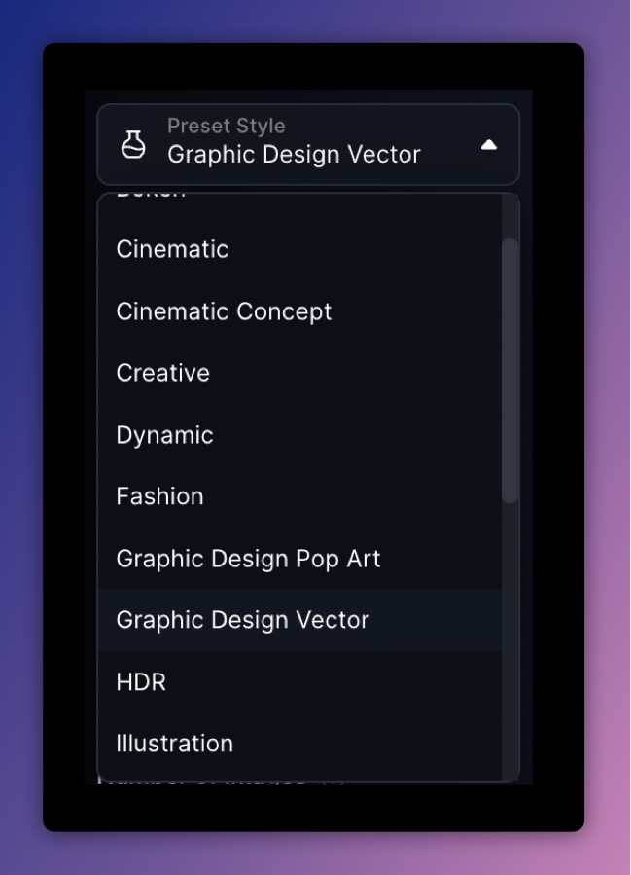Click the selected Graphic Design Vector header value
Screen dimensions: 631x875
pos(294,155)
